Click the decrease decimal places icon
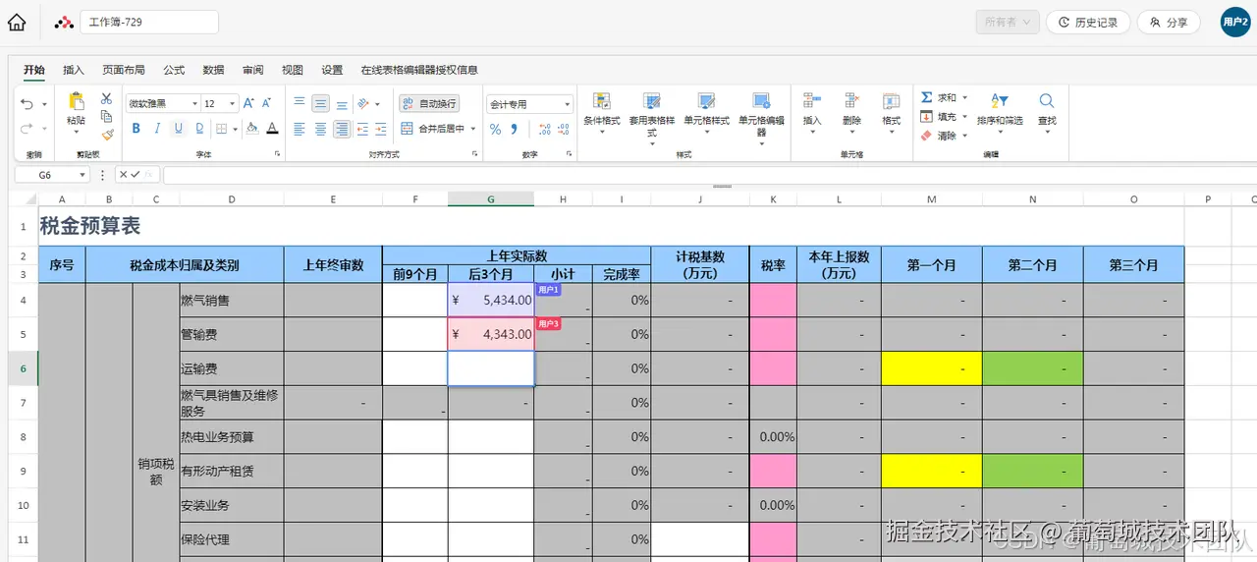The image size is (1257, 562). [564, 129]
